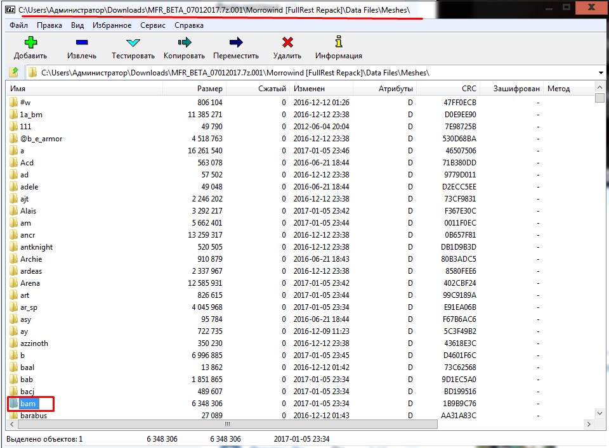Click the green plus Add (Добавить) icon

[30, 43]
